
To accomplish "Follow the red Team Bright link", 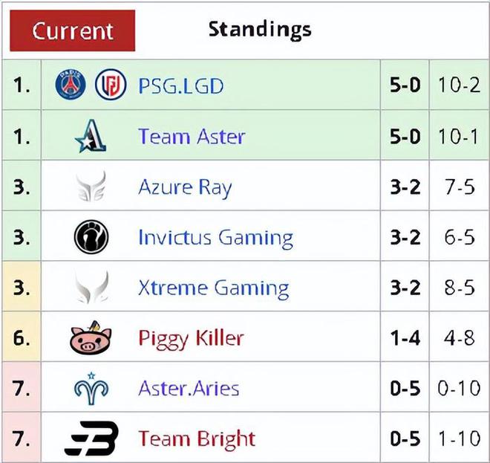I will point(197,439).
